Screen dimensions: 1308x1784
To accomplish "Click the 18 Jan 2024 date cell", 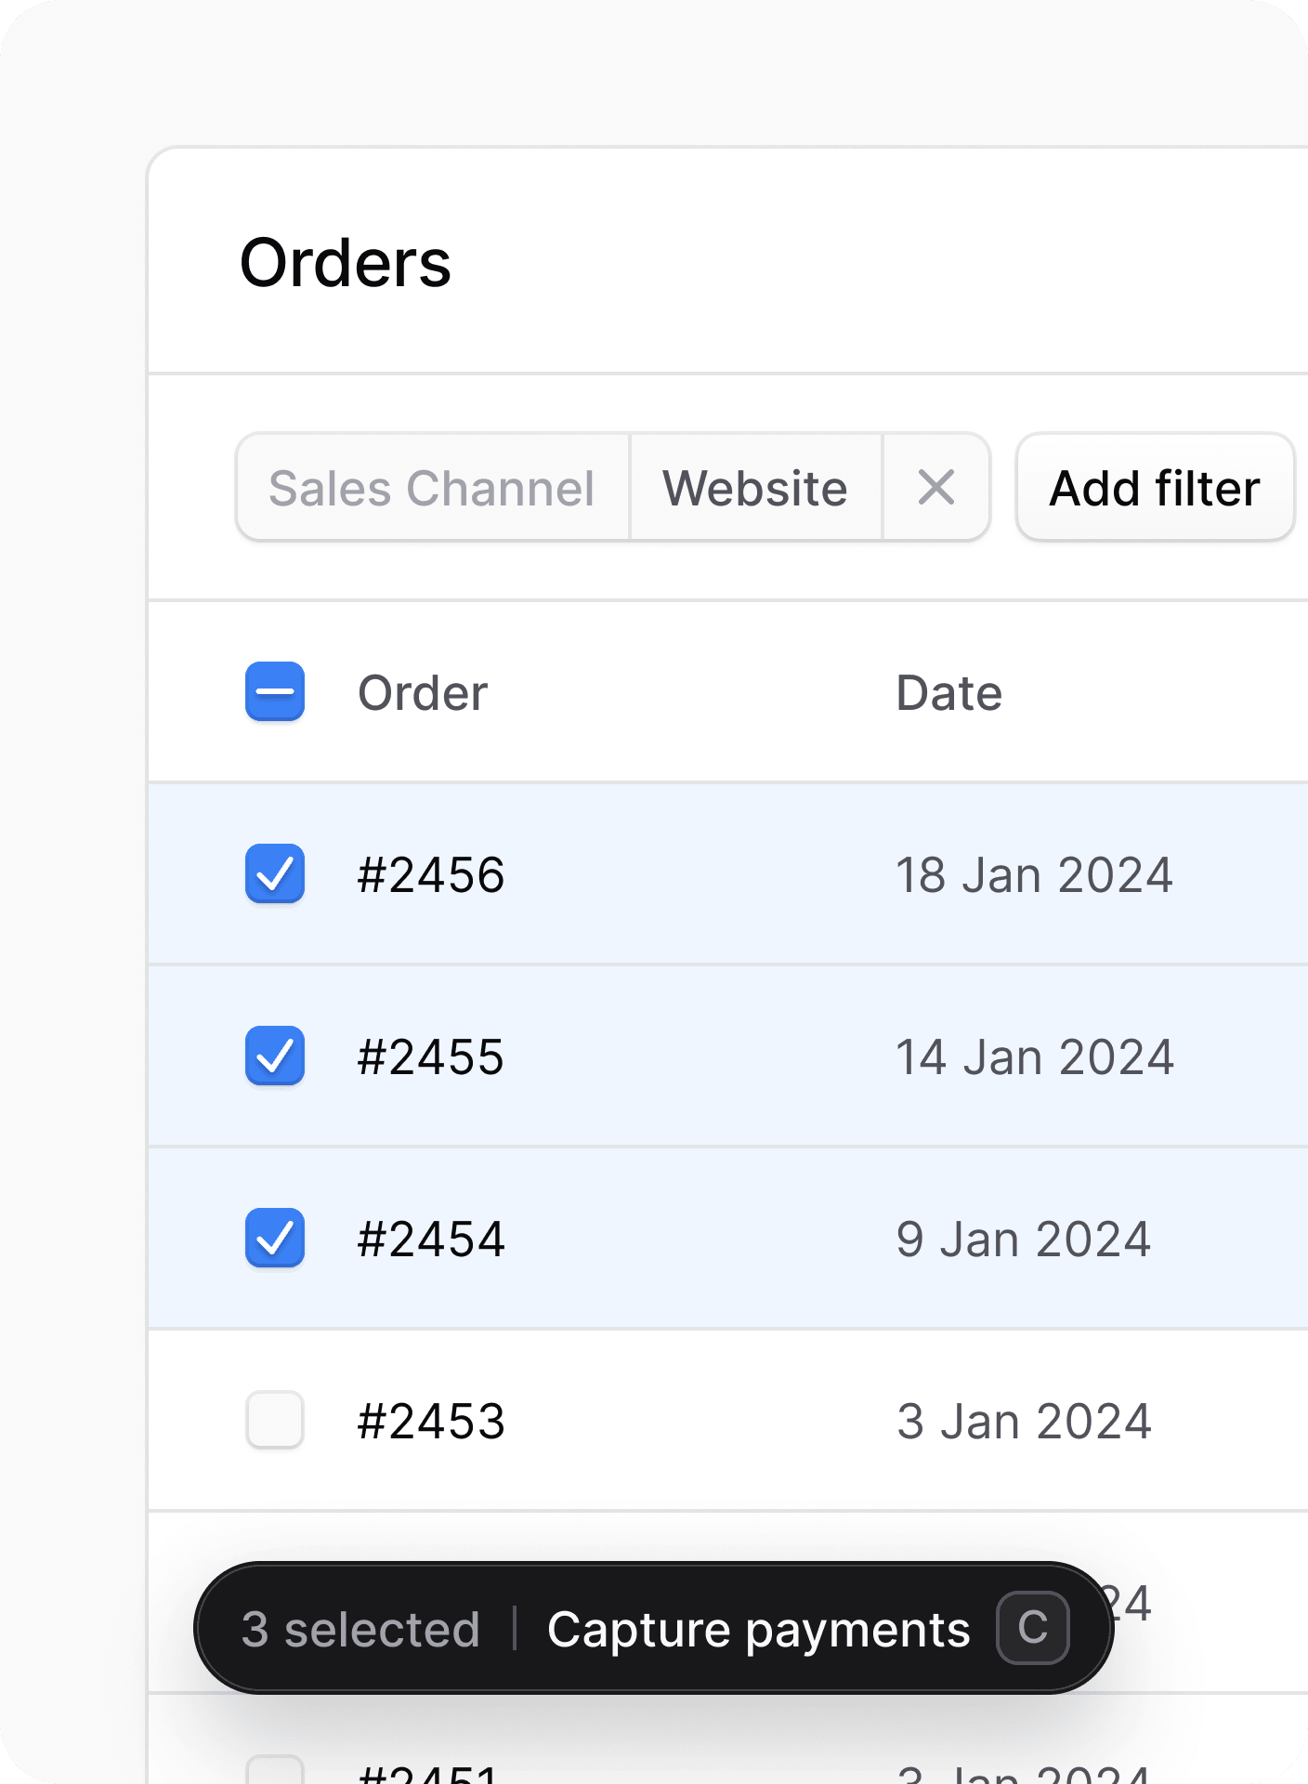I will (1034, 875).
